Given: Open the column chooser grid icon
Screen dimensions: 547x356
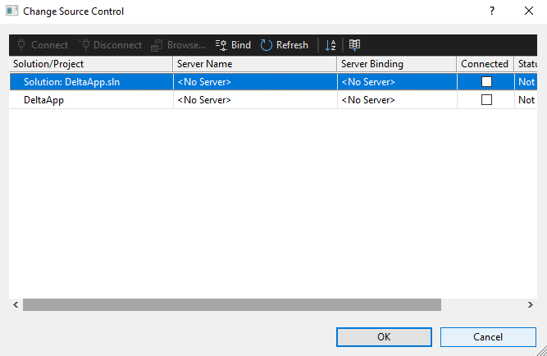Looking at the screenshot, I should (x=354, y=45).
